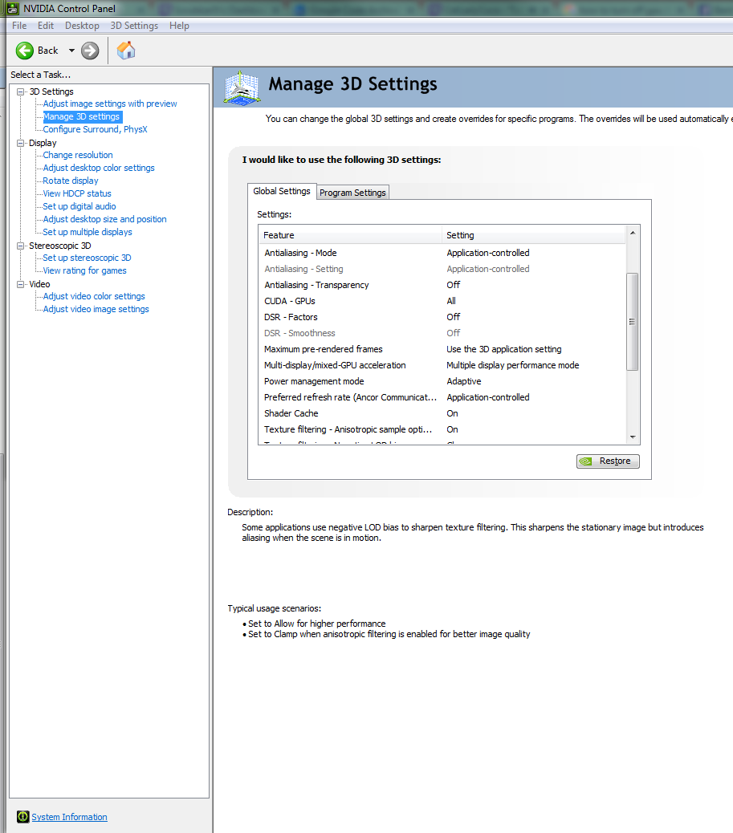Click the Setting column header

[534, 235]
